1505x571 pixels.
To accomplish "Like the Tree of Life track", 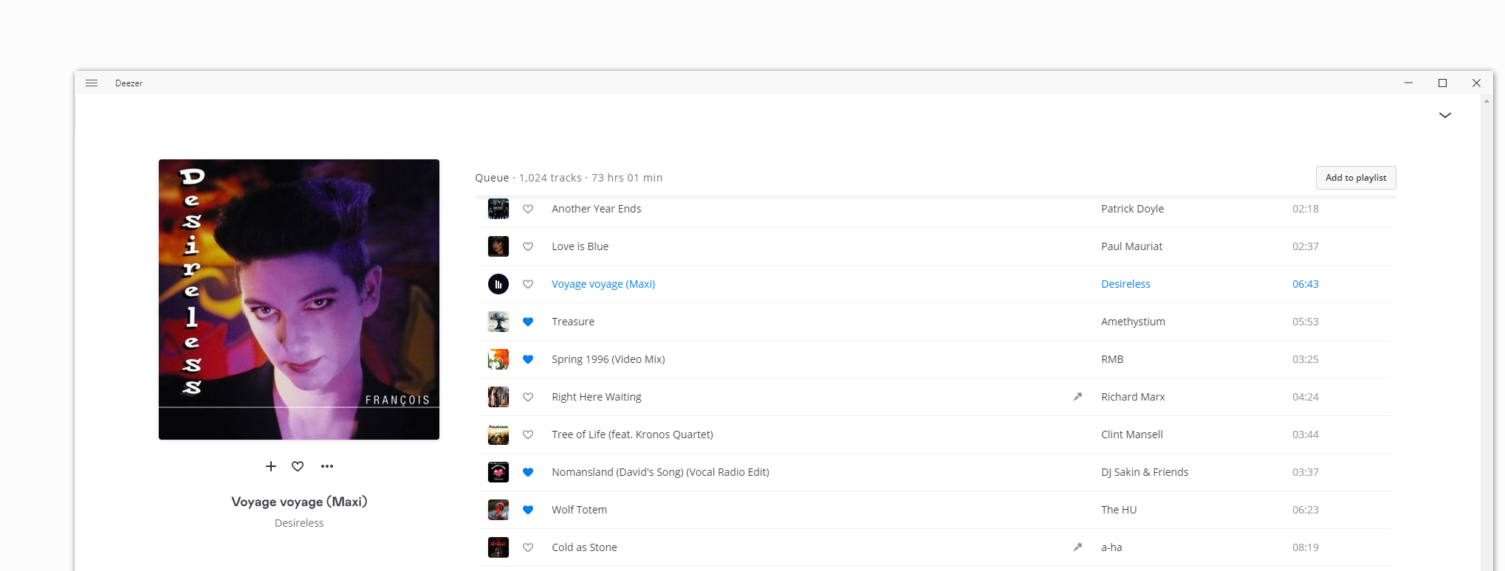I will (x=528, y=435).
